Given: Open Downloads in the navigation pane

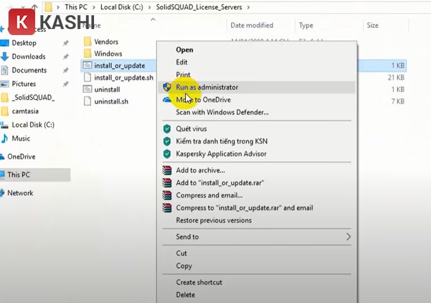Looking at the screenshot, I should coord(28,57).
